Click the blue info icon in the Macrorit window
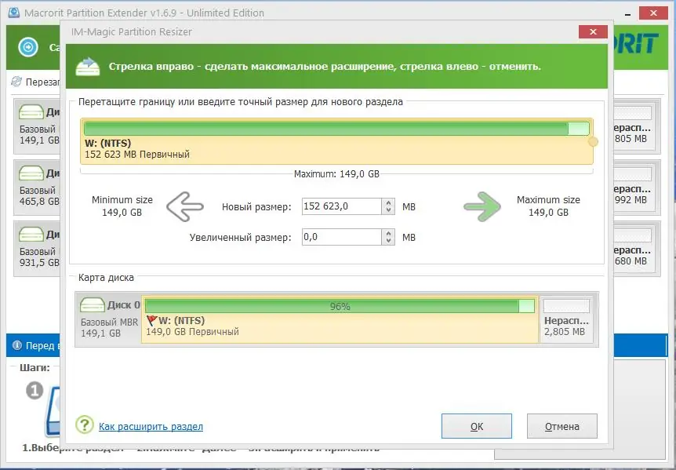The width and height of the screenshot is (676, 470). [17, 345]
